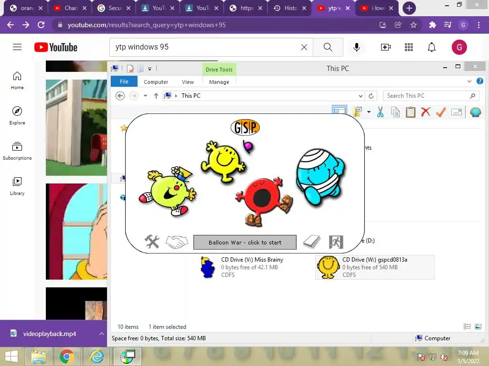
Task: Open Windows Start button
Action: 11,356
